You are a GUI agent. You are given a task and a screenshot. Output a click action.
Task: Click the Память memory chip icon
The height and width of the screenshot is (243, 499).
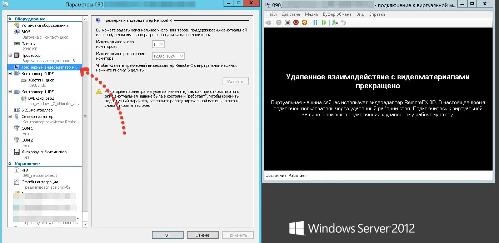pos(17,44)
